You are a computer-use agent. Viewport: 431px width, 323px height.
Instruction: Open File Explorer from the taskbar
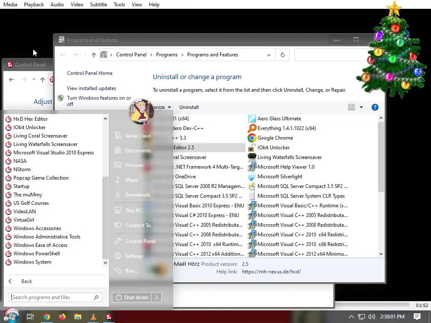pos(78,317)
